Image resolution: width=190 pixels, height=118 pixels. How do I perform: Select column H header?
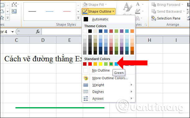point(149,40)
